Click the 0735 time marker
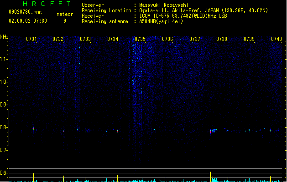This screenshot has width=287, height=182. point(140,39)
